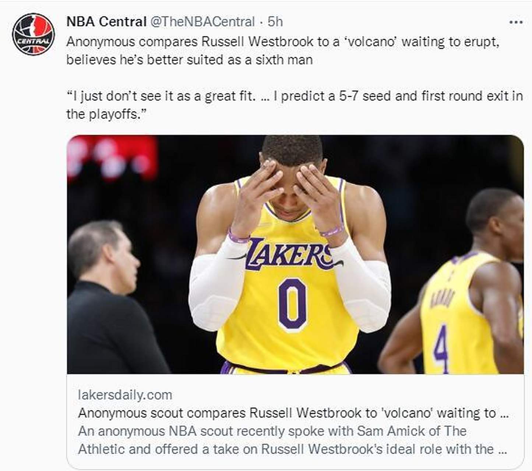Open the tweet via the 5h timestamp
This screenshot has height=471, width=532.
(x=275, y=22)
